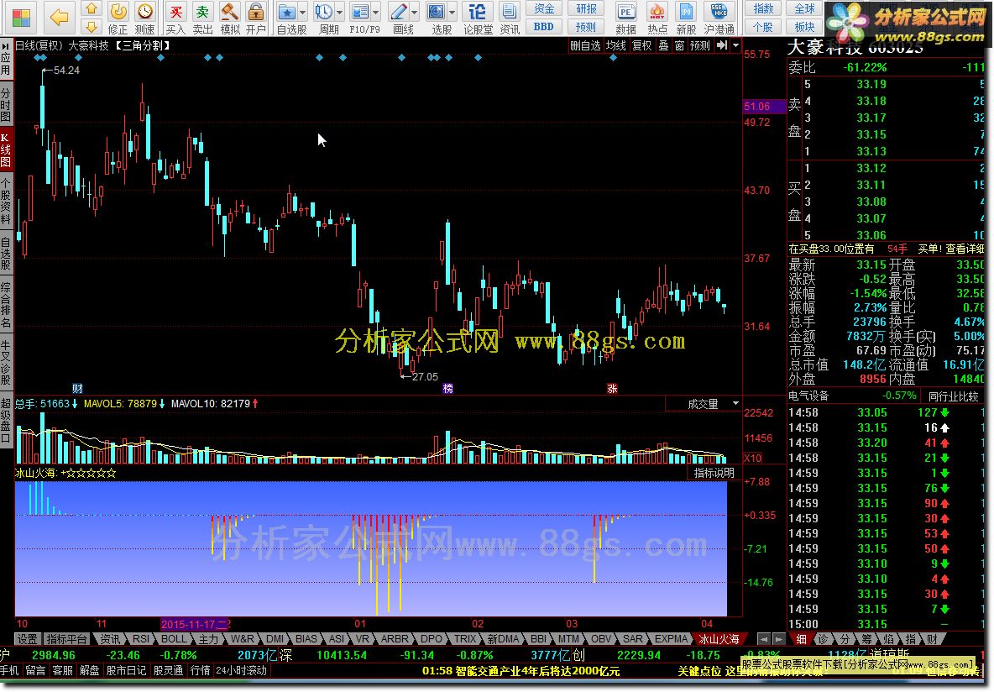The height and width of the screenshot is (692, 994).
Task: Expand the 周期 dropdown arrow
Action: click(x=340, y=12)
